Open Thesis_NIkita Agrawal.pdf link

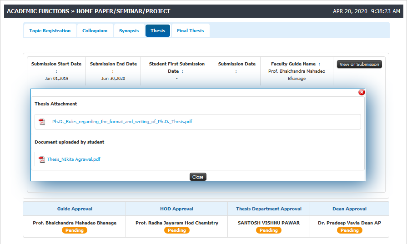(74, 159)
